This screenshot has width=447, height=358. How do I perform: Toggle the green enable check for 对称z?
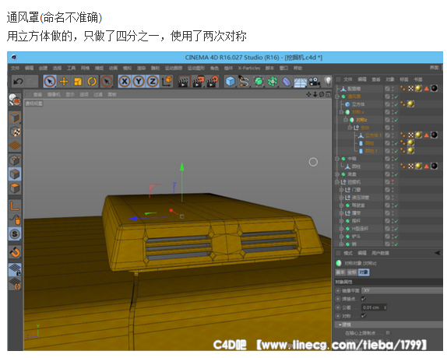396,120
